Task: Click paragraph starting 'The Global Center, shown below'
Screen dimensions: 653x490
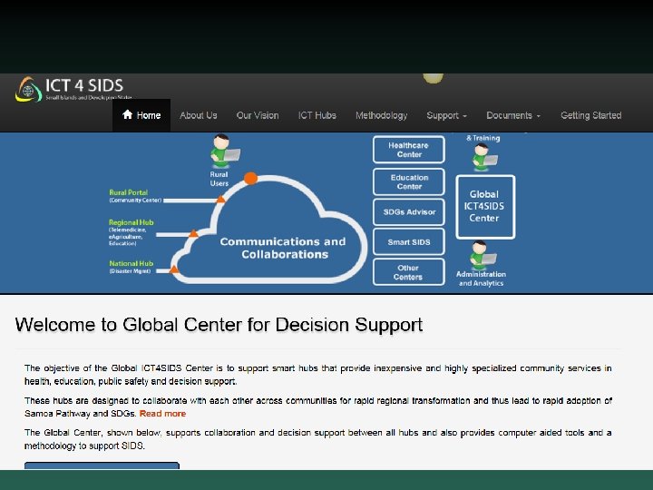Action: pos(317,439)
